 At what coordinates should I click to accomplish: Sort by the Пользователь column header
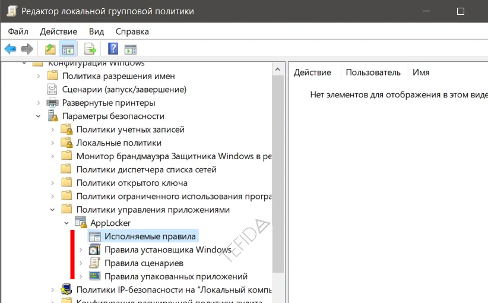coord(374,72)
